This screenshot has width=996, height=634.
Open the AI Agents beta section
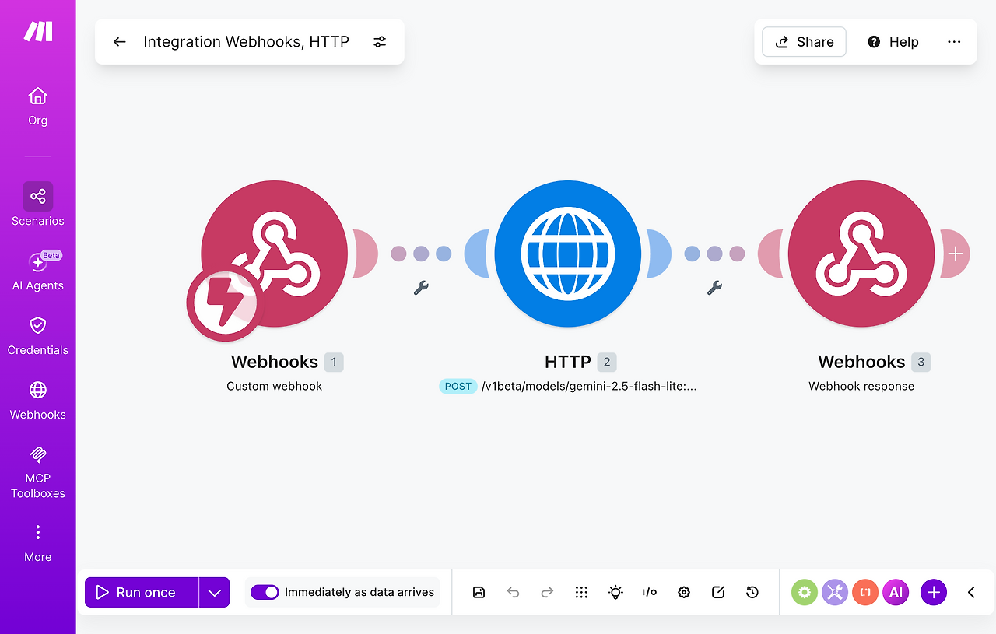point(37,270)
